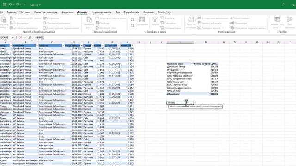This screenshot has width=296, height=166.
Task: Open Insert Function fx dialog
Action: pyautogui.click(x=30, y=38)
